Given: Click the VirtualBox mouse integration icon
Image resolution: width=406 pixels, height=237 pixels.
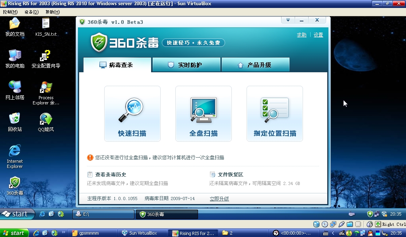Looking at the screenshot, I should [370, 224].
